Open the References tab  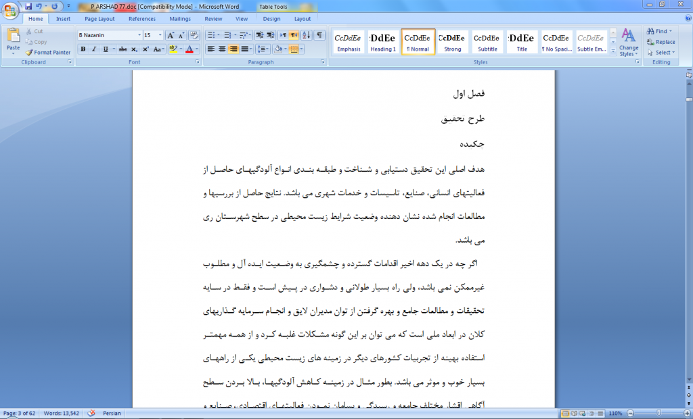141,19
